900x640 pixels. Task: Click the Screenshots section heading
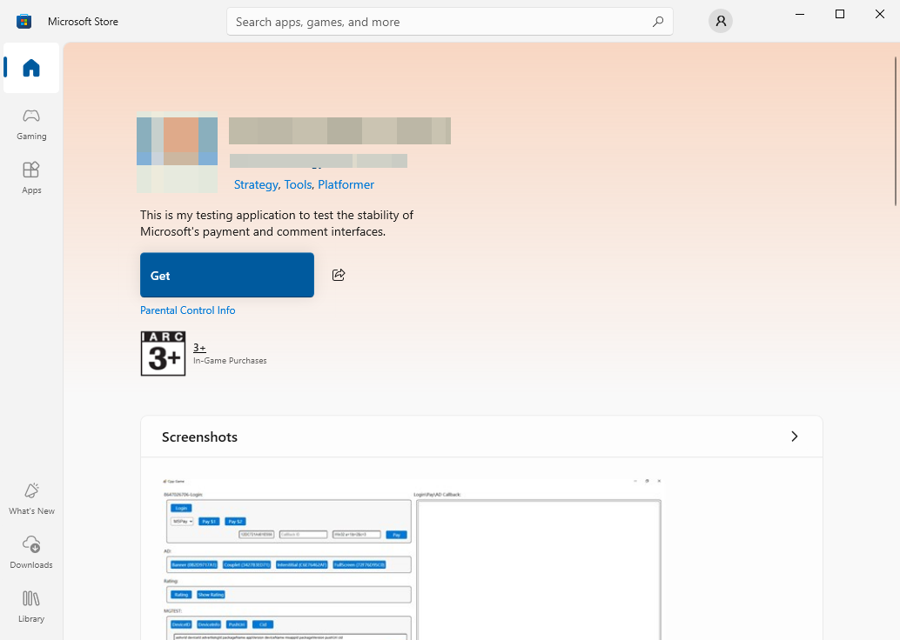199,437
